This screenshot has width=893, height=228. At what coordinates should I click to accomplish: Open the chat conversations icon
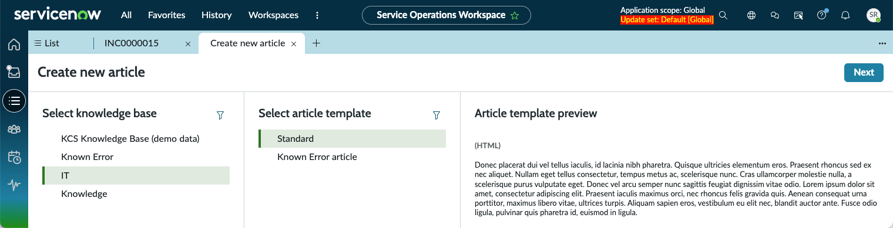click(774, 15)
